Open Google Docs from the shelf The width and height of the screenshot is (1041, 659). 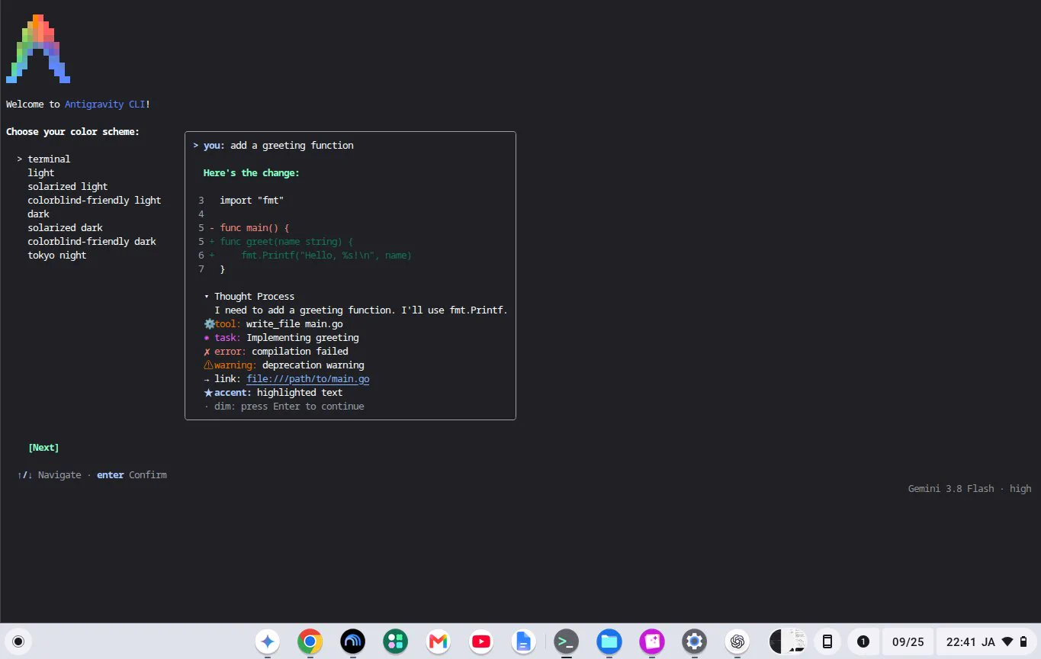523,641
